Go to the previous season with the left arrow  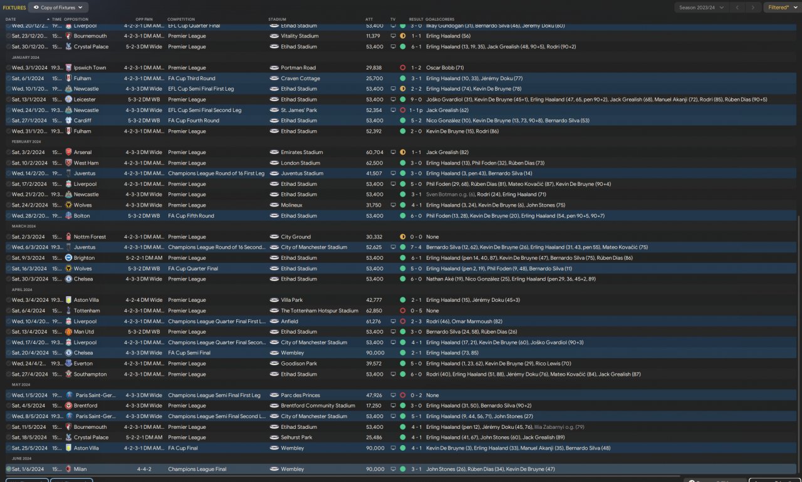pos(737,8)
